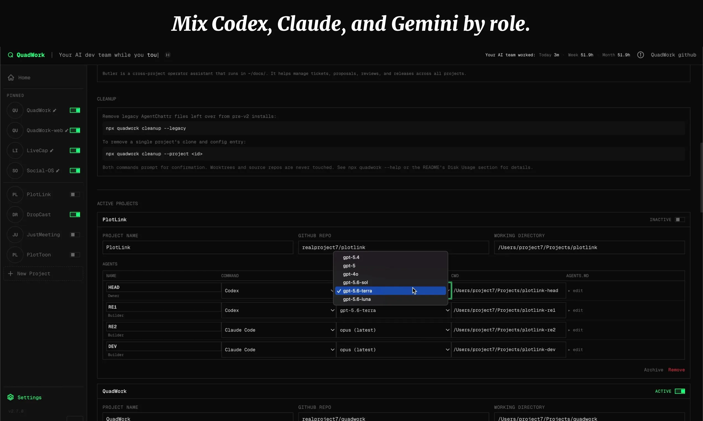Expand edit AGENTS.MD for RE2
Screen dimensions: 703x421
(575, 330)
